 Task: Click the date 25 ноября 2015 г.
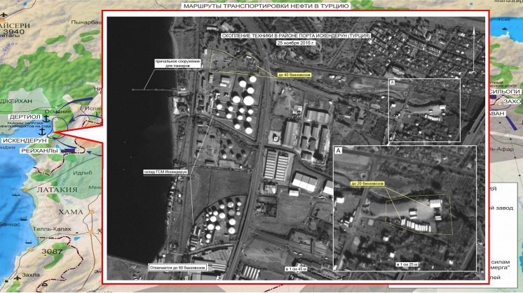pyautogui.click(x=296, y=43)
